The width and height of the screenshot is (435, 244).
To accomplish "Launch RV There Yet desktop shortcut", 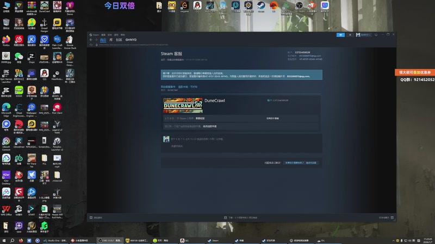I will click(32, 160).
